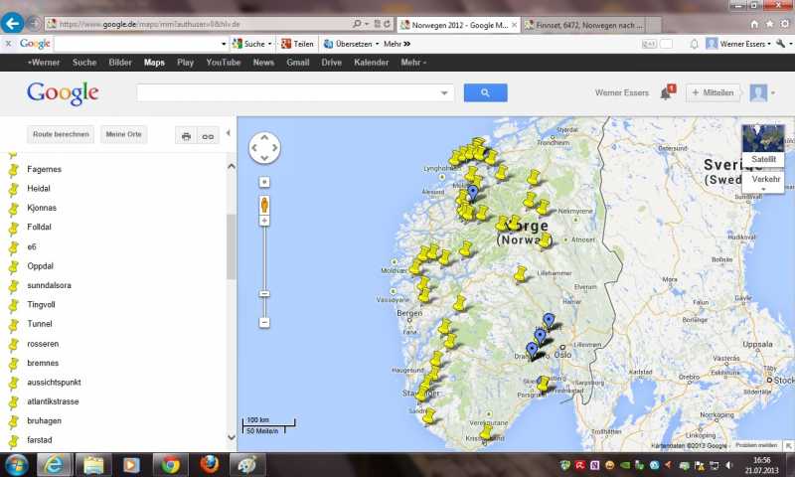
Task: Click the Route berechnen button
Action: pos(62,134)
